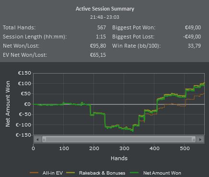
Task: Click the yellow Rakeback & Bonuses legend swatch
Action: click(70, 173)
